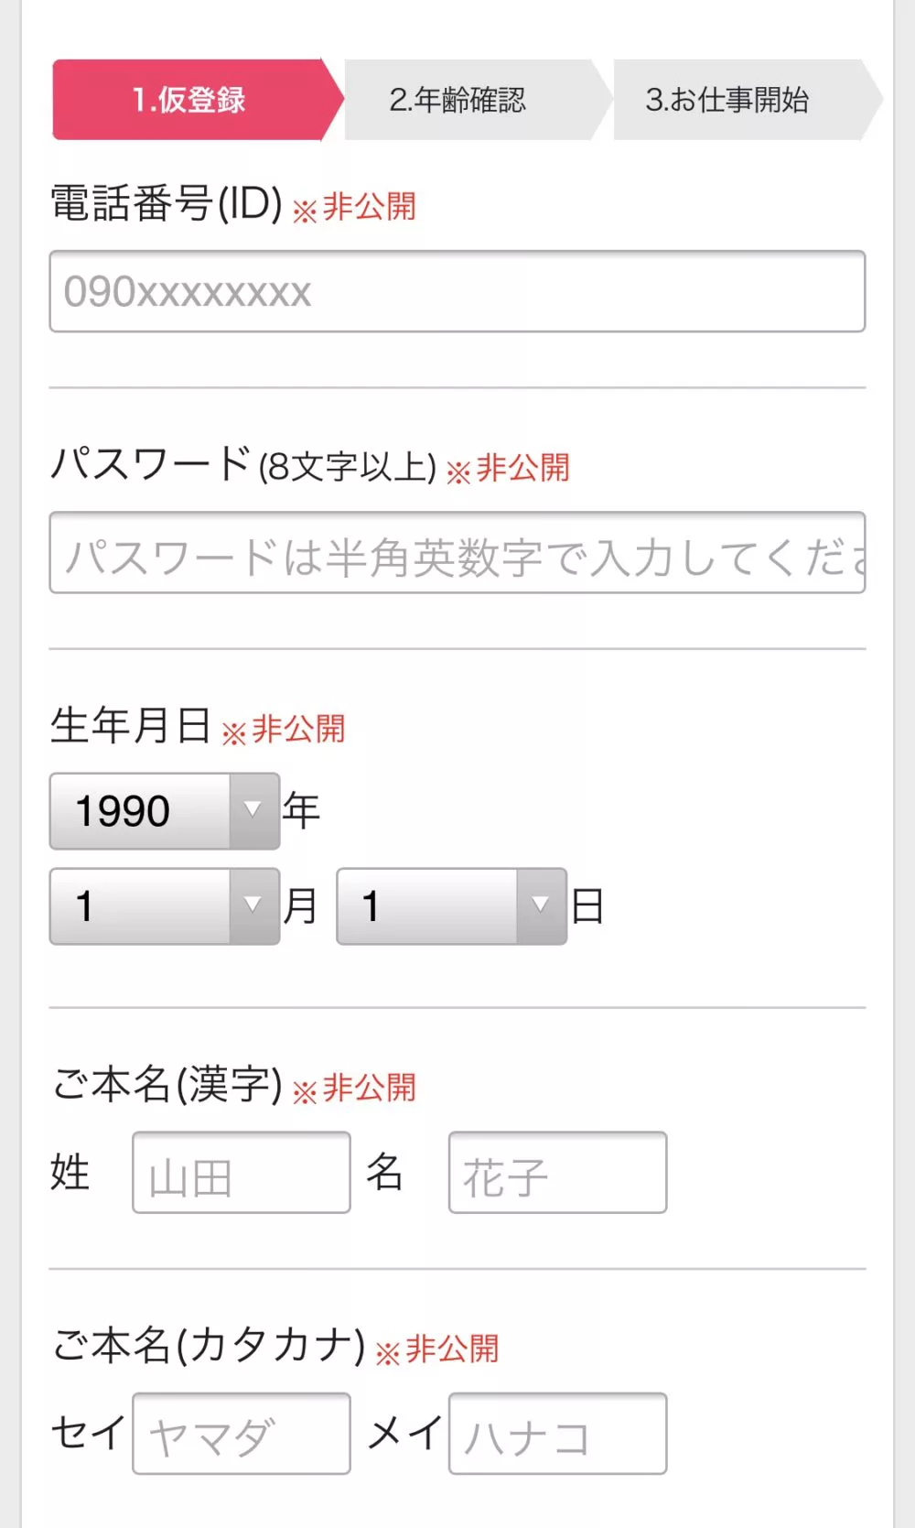Expand the birth month dropdown
The height and width of the screenshot is (1528, 915).
pyautogui.click(x=165, y=906)
